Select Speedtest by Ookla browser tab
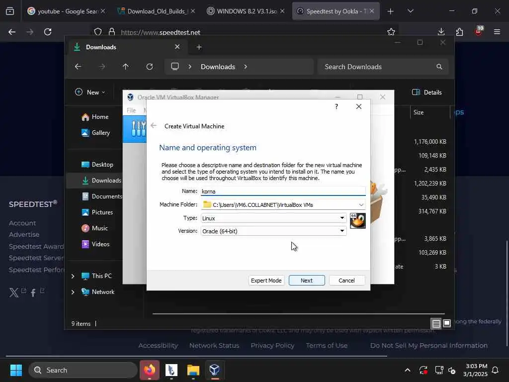Screen dimensions: 509x382 (x=336, y=11)
